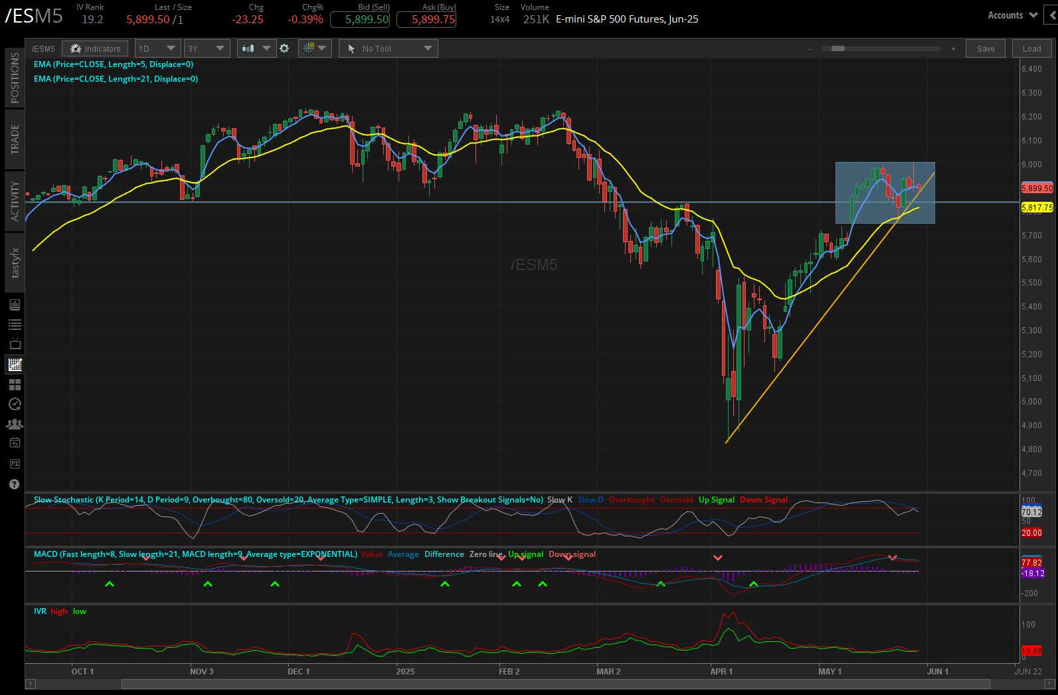Viewport: 1058px width, 695px height.
Task: Click the 19.88 IVR value marker
Action: [x=1031, y=651]
